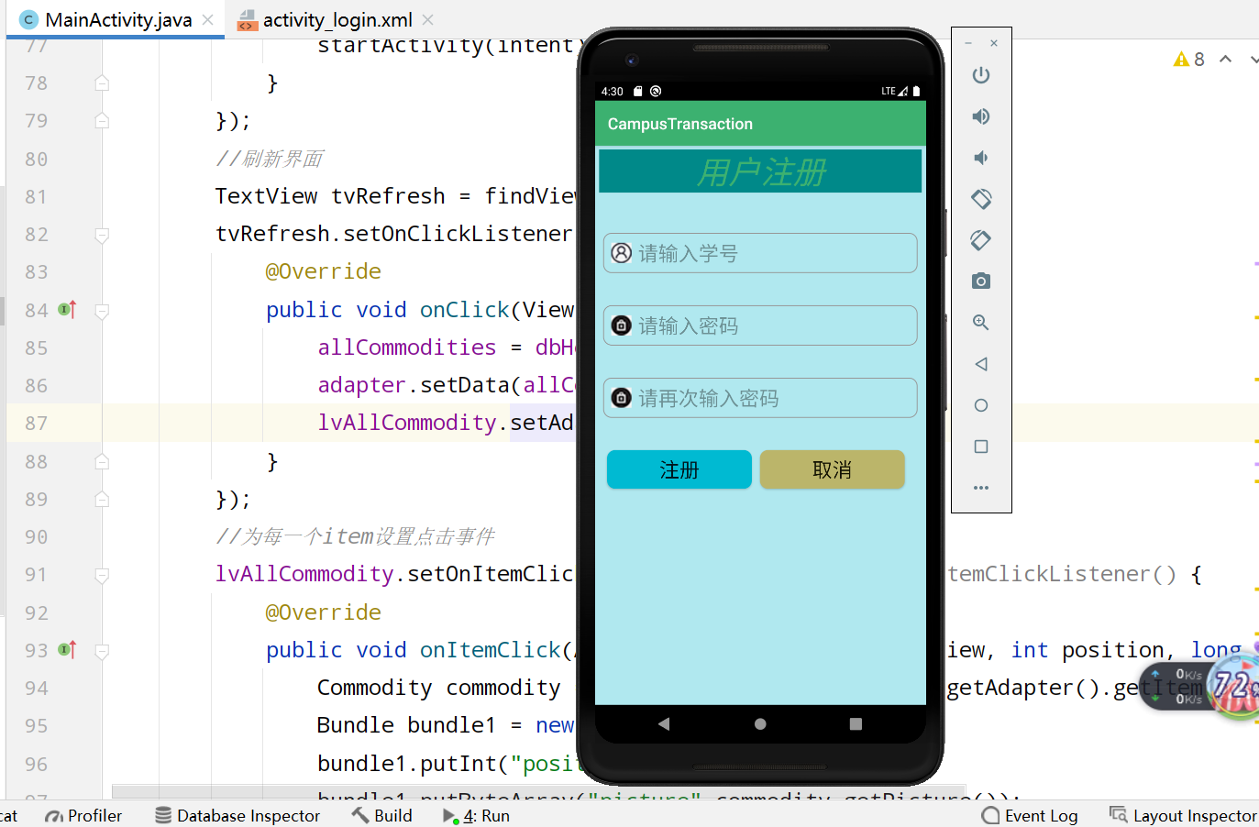
Task: Collapse fold marker at line 93
Action: [x=102, y=651]
